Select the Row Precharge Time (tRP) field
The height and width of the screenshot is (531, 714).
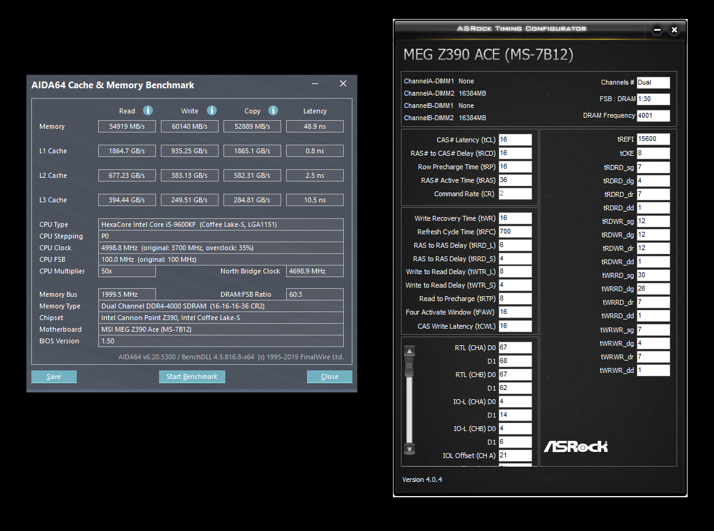pyautogui.click(x=515, y=167)
